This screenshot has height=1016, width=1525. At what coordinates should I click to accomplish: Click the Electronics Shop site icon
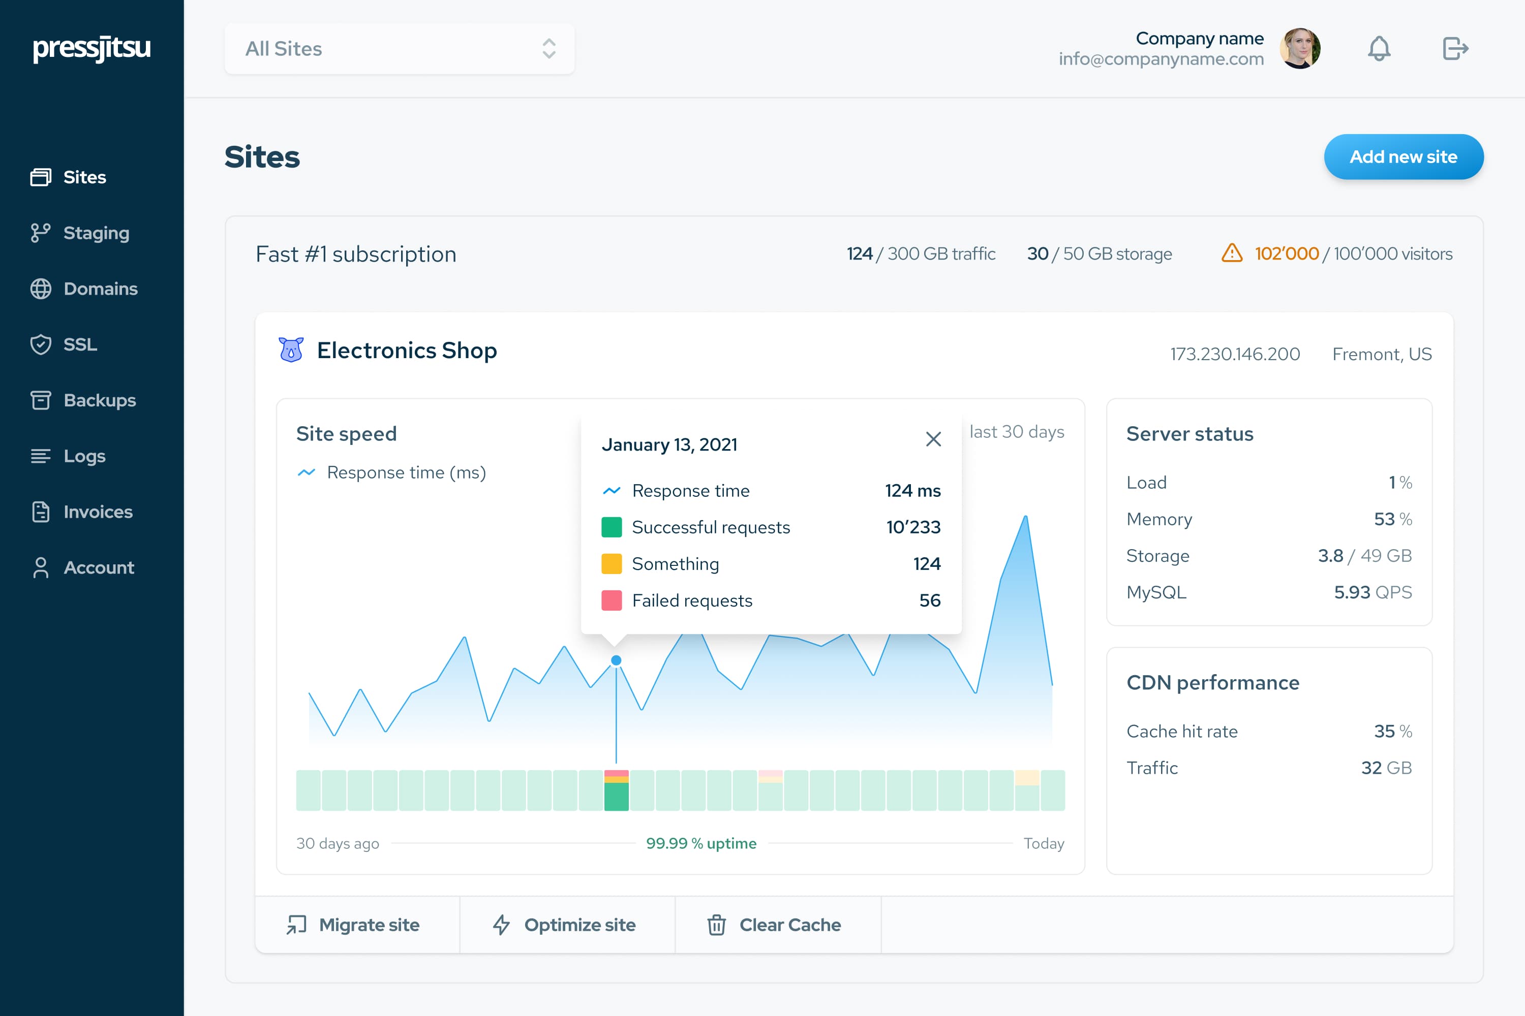coord(291,351)
